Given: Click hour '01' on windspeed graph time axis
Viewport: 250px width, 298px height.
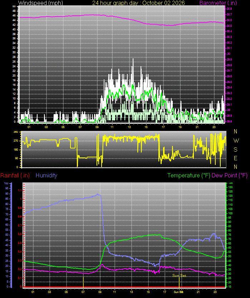Looking at the screenshot, I should pyautogui.click(x=29, y=127).
